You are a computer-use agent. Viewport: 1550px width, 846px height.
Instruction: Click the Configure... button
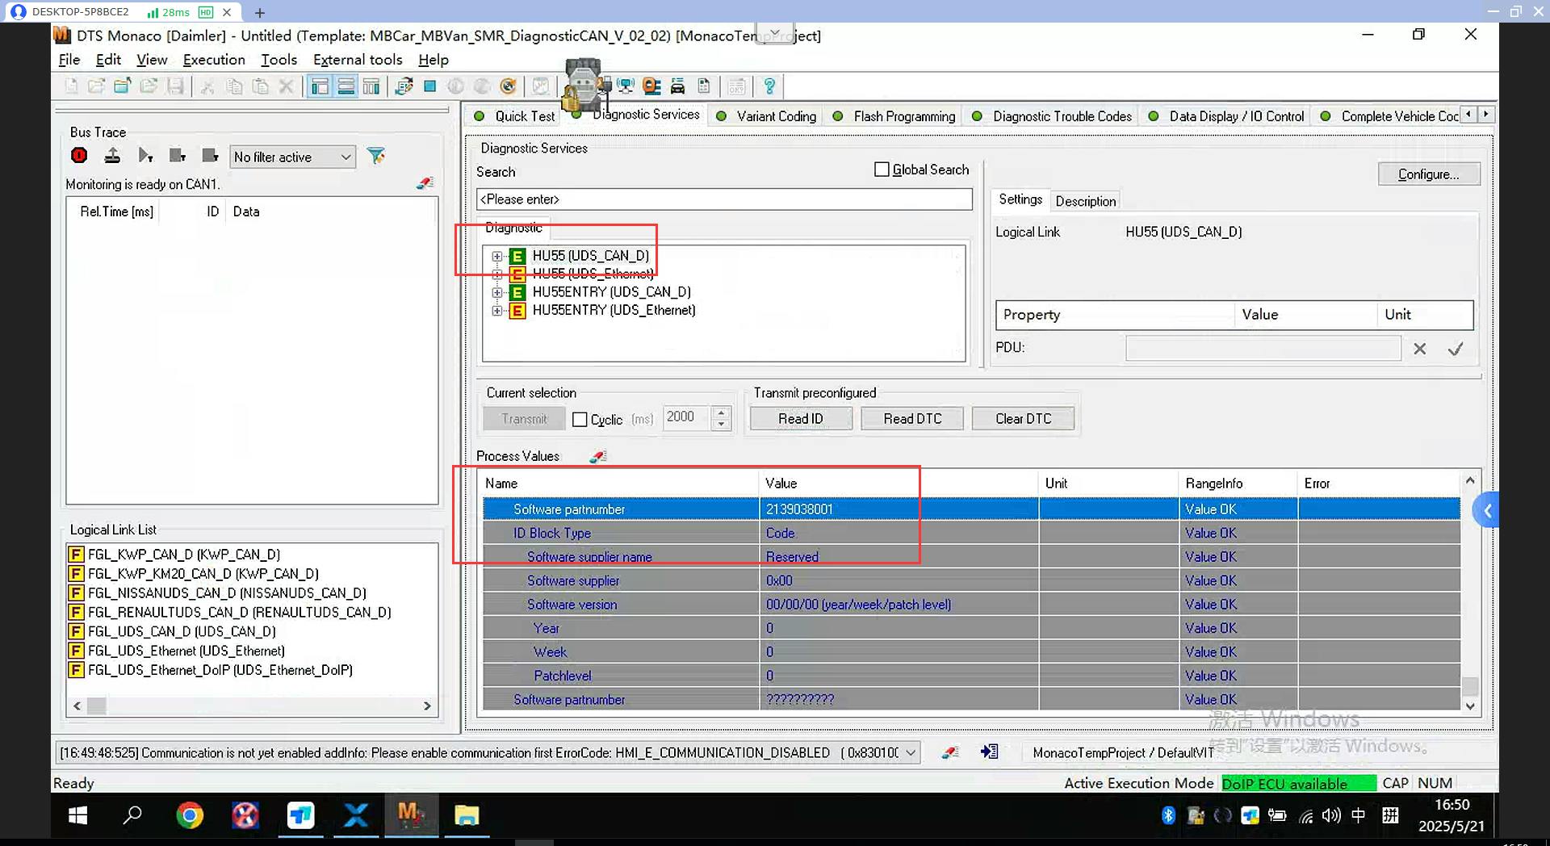point(1428,174)
